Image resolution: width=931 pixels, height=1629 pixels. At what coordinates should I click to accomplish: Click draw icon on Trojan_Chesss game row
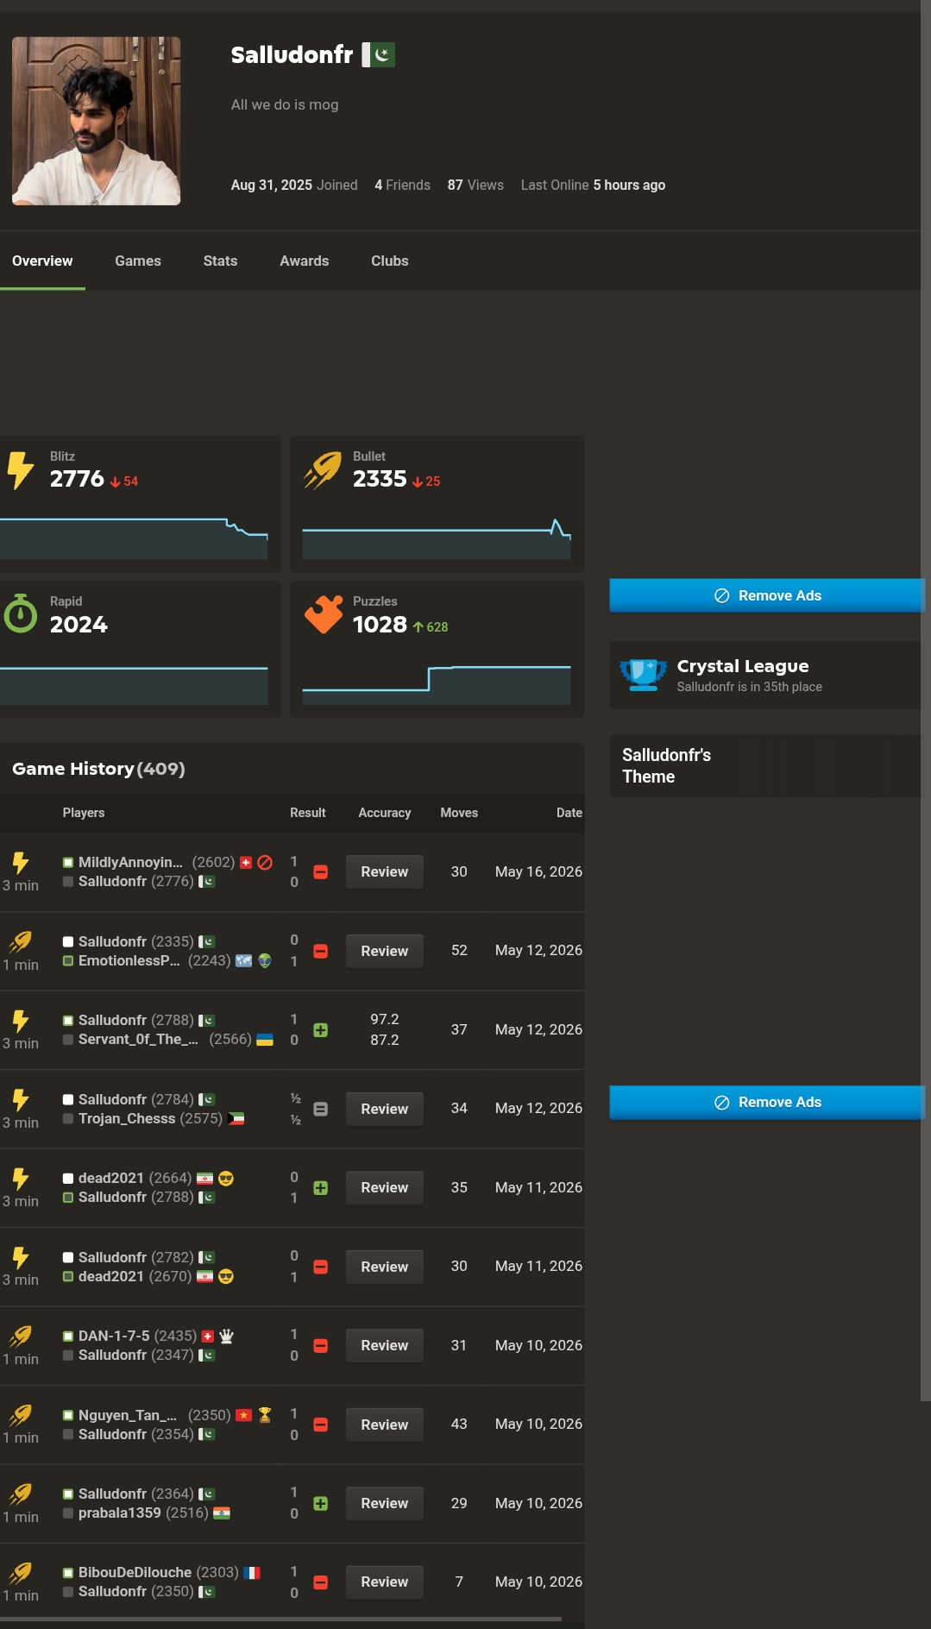tap(320, 1110)
